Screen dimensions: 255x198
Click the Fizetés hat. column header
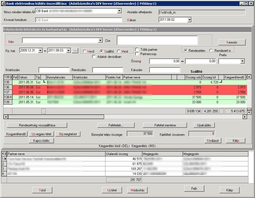[x=114, y=77]
